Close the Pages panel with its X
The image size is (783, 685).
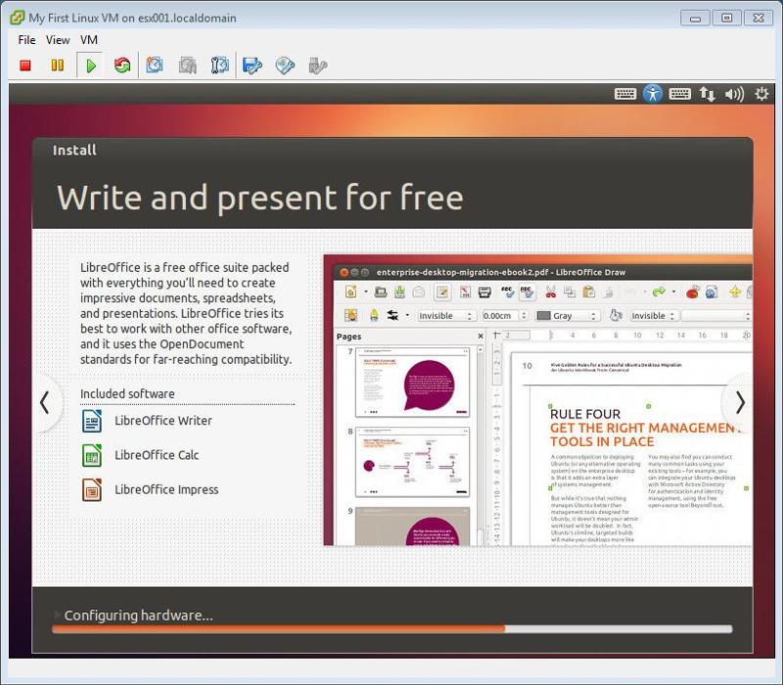coord(481,336)
